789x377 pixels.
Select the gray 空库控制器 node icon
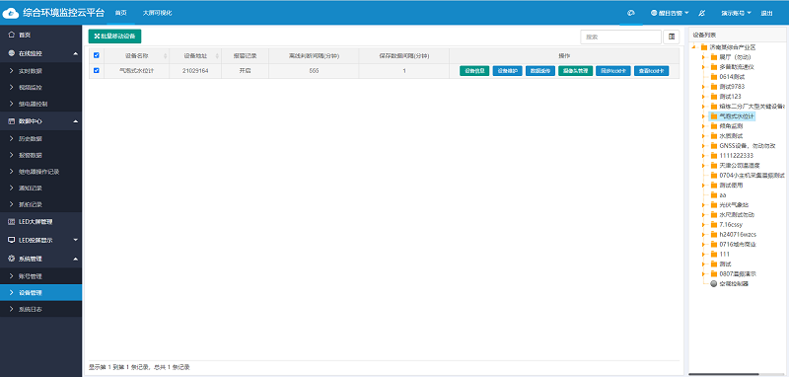713,284
